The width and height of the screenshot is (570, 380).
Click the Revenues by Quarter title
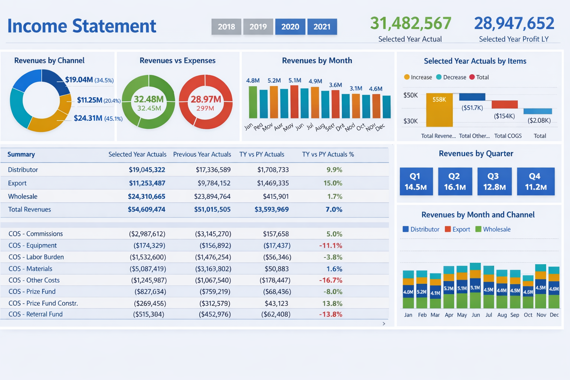[476, 154]
